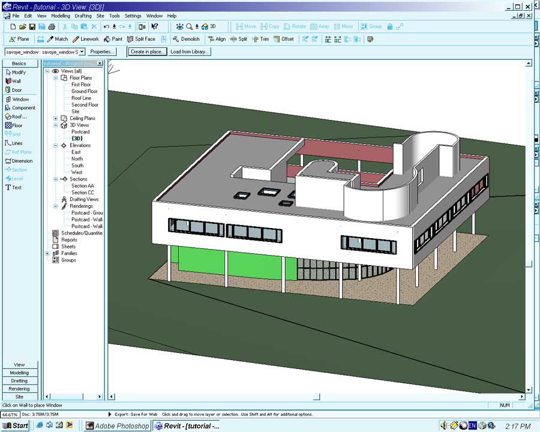Click the Open folder icon
This screenshot has width=540, height=432.
tap(22, 26)
